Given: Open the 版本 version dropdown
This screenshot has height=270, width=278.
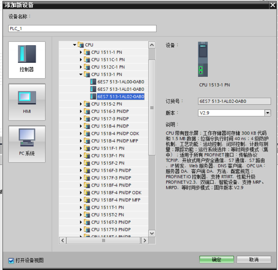Looking at the screenshot, I should [x=268, y=113].
